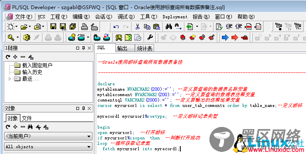Viewport: 306px width, 154px height.
Task: Refresh the 1链接 connection list
Action: point(8,57)
